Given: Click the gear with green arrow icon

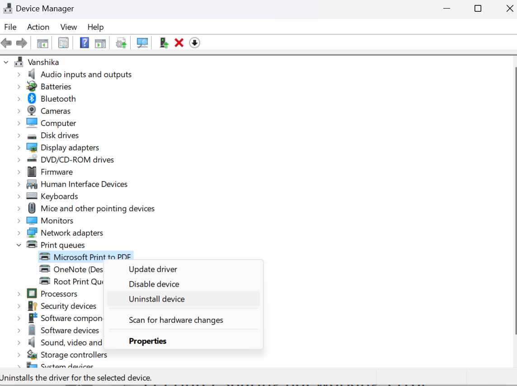Looking at the screenshot, I should coord(121,43).
